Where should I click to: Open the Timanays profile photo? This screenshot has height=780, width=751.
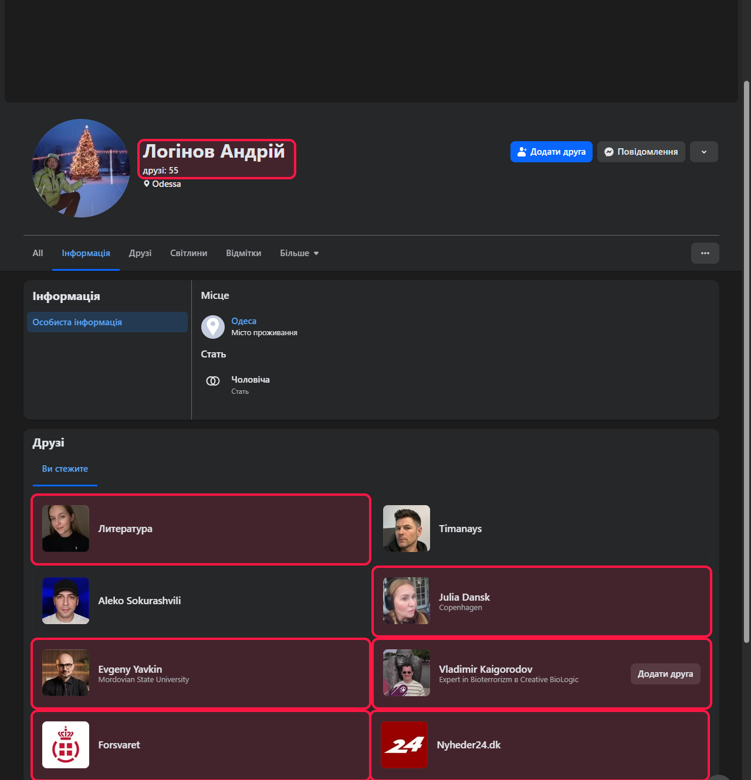[x=407, y=529]
